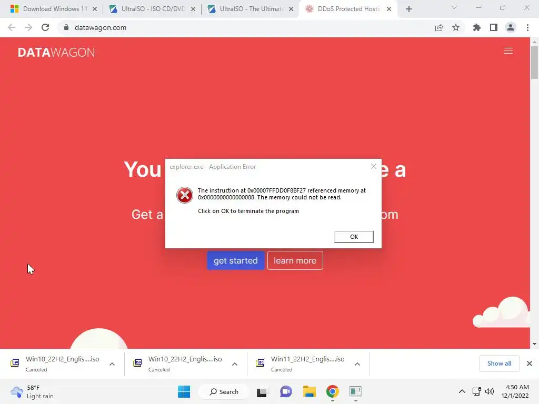Expand second Win10_22H2 download options
The width and height of the screenshot is (539, 404).
[235, 364]
